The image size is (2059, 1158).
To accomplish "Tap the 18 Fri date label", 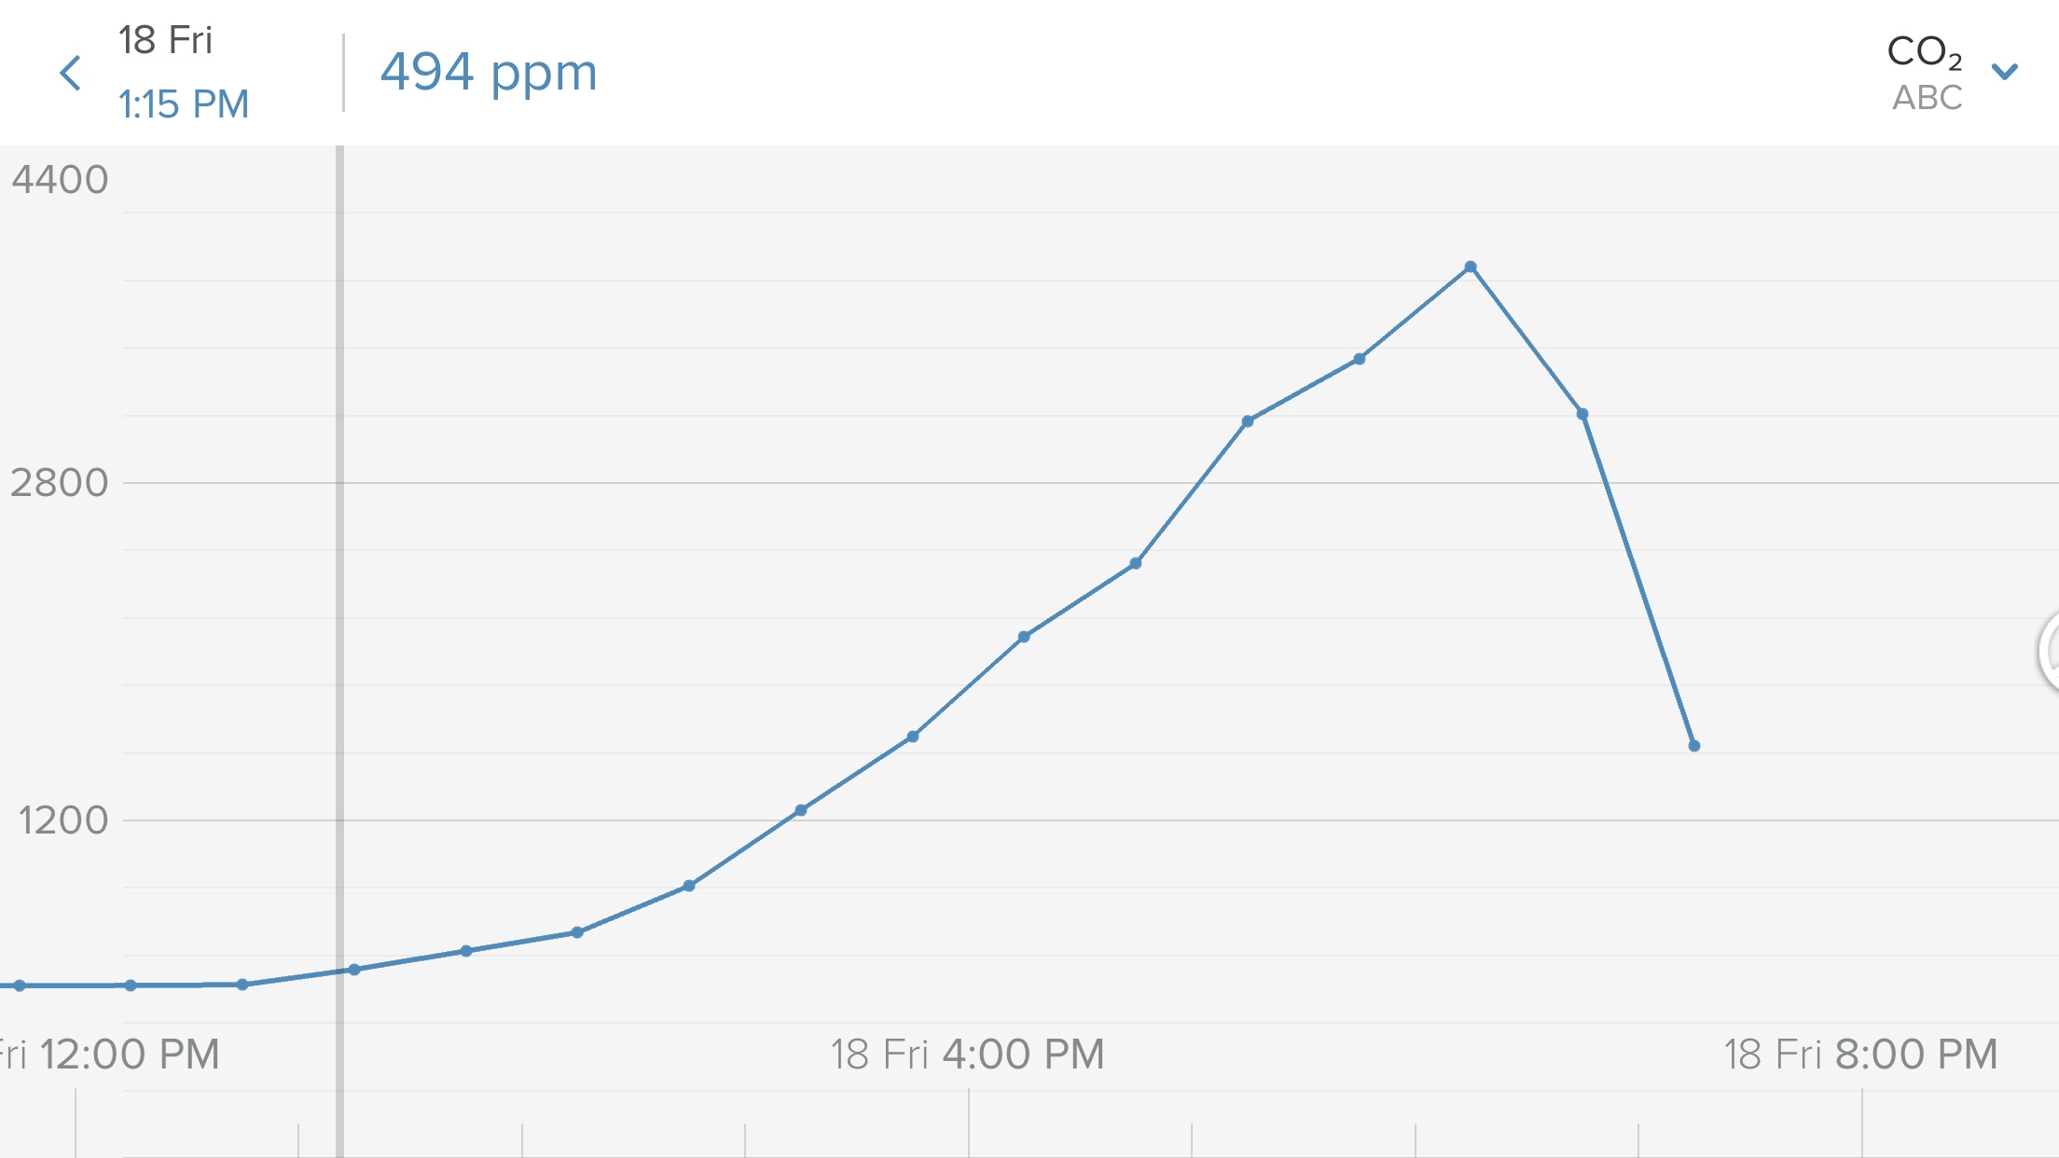I will point(165,41).
